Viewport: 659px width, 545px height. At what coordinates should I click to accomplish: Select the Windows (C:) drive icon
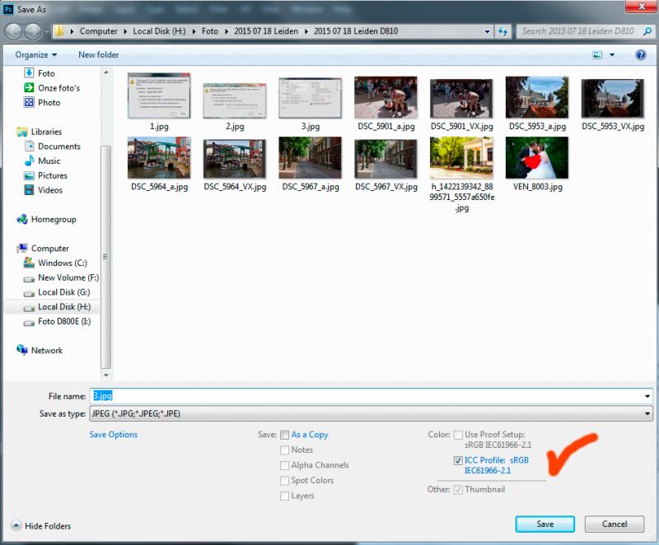[x=29, y=263]
